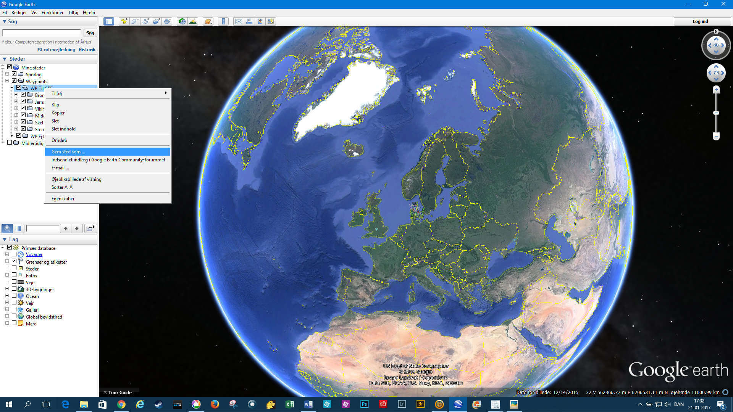The width and height of the screenshot is (733, 412).
Task: Add a path from the toolbar
Action: pyautogui.click(x=145, y=21)
